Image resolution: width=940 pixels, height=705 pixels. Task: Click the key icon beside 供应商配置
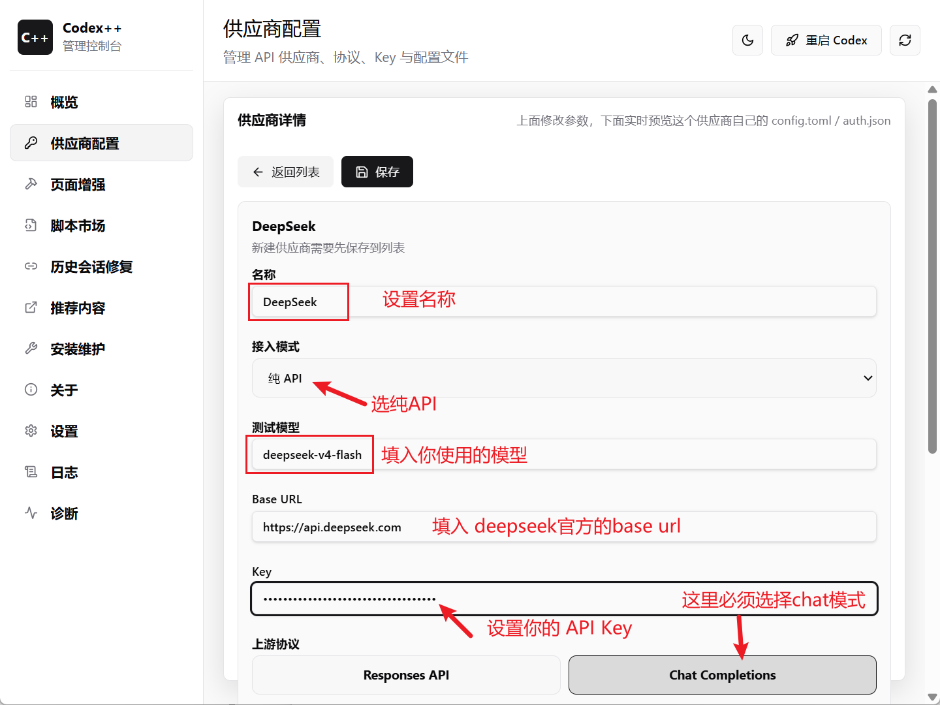(x=31, y=143)
